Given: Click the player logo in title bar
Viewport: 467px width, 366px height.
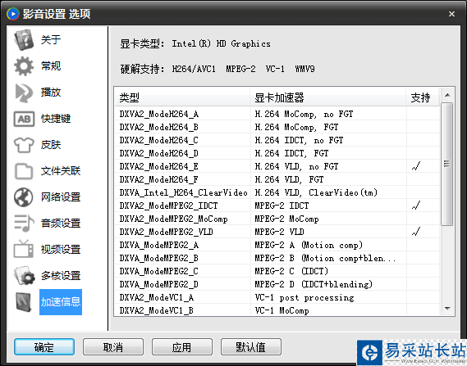Looking at the screenshot, I should point(13,14).
